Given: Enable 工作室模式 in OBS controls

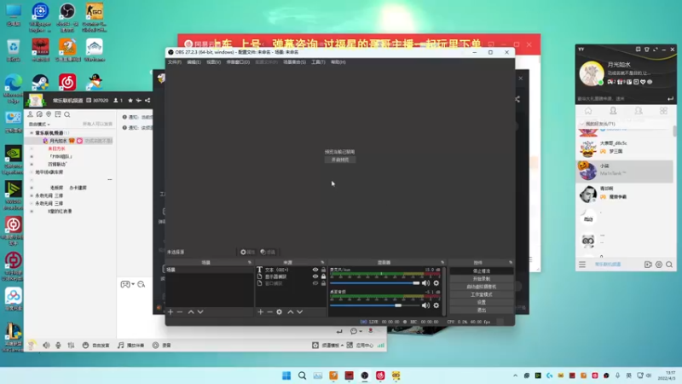Looking at the screenshot, I should [x=481, y=294].
